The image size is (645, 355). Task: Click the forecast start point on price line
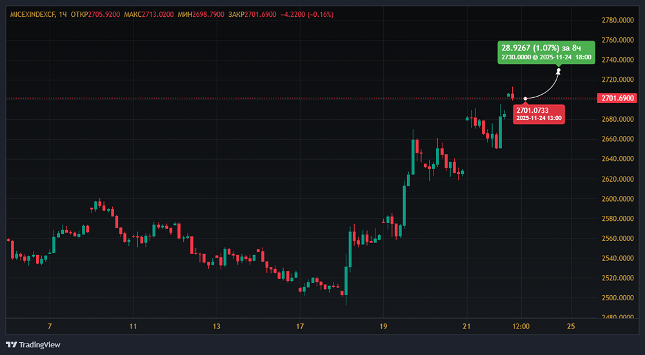[525, 98]
